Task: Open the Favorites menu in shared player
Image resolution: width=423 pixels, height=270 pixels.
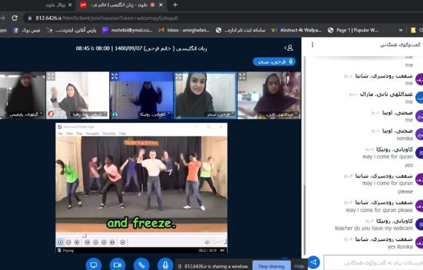Action: point(109,133)
